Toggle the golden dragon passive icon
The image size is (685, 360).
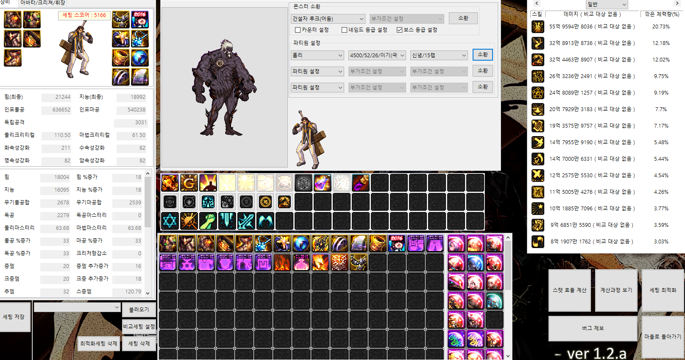click(284, 202)
